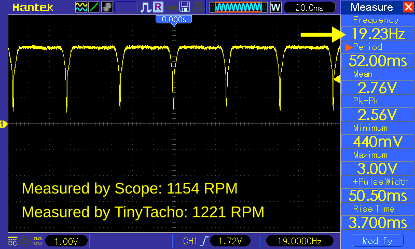The width and height of the screenshot is (415, 249).
Task: Select the Frequency measurement label
Action: tap(376, 20)
